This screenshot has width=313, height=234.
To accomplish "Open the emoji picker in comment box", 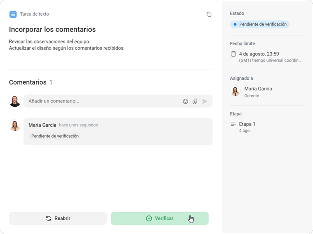I will click(x=186, y=101).
